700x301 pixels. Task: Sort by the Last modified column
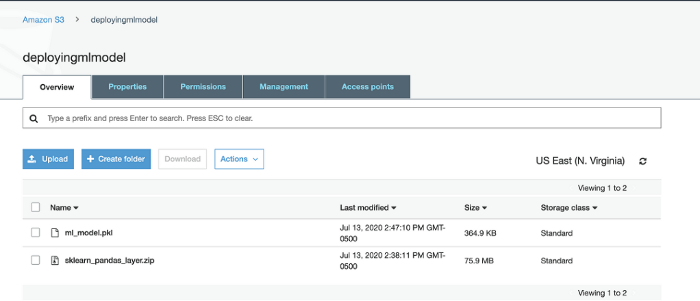click(368, 207)
